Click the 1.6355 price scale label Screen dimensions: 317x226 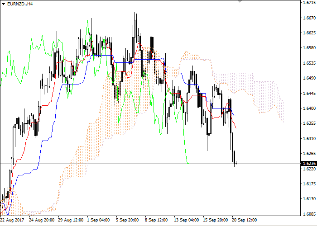click(309, 123)
